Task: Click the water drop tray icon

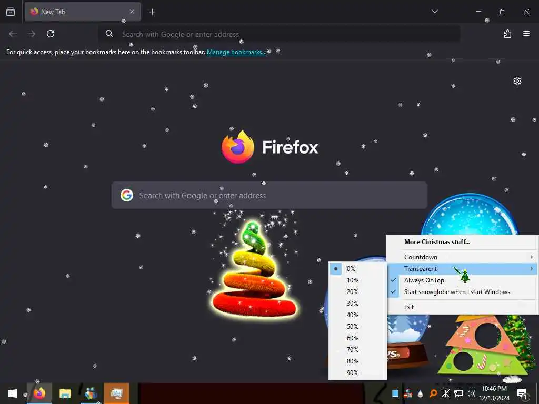Action: pos(420,393)
